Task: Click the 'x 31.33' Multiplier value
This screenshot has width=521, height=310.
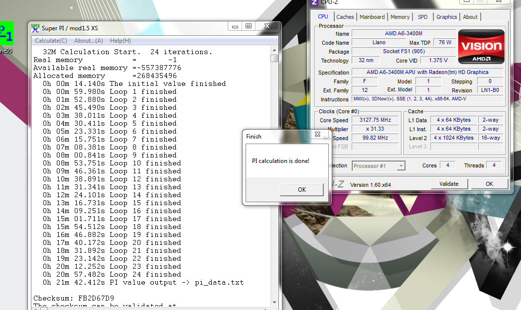Action: point(375,129)
